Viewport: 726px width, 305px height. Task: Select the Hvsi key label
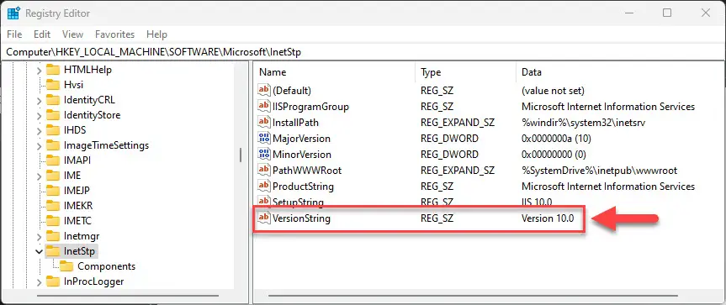point(74,85)
